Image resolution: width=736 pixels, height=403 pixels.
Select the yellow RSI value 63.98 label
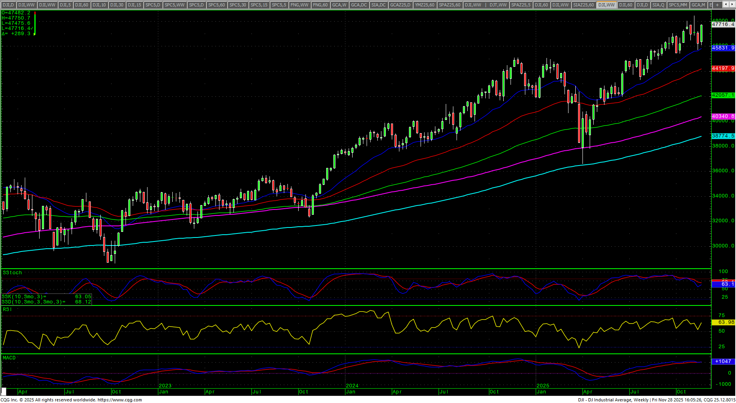click(723, 322)
